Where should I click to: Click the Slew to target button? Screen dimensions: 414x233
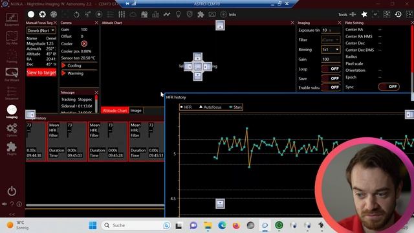[x=41, y=72]
